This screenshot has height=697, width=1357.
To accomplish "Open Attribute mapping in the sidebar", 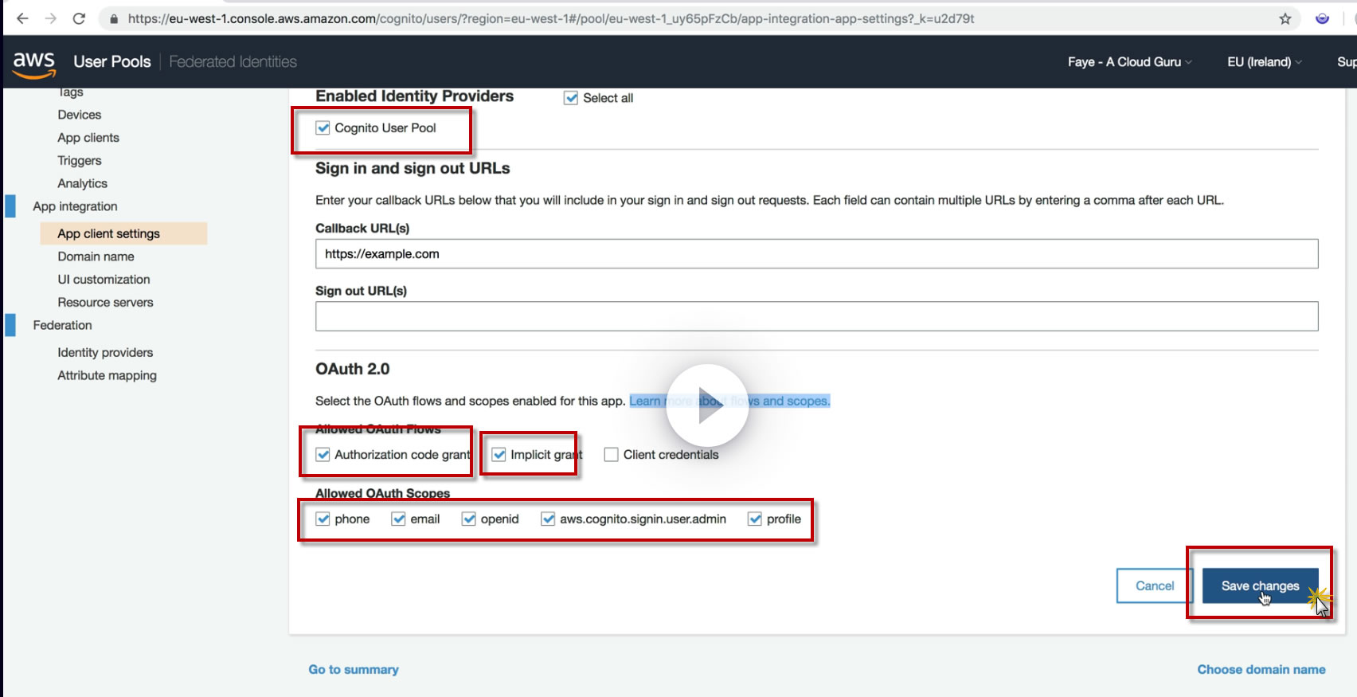I will point(107,376).
